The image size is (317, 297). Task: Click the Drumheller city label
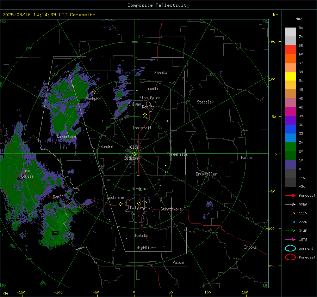[x=206, y=174]
